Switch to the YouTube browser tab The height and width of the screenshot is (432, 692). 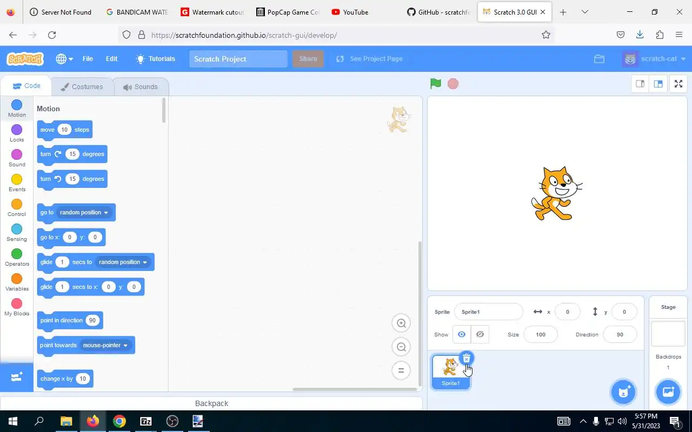pos(356,12)
